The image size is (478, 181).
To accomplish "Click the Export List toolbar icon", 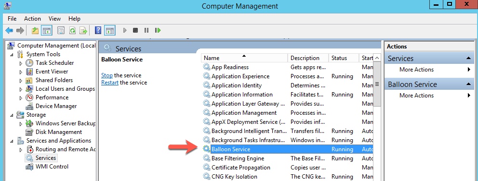I will coord(83,30).
